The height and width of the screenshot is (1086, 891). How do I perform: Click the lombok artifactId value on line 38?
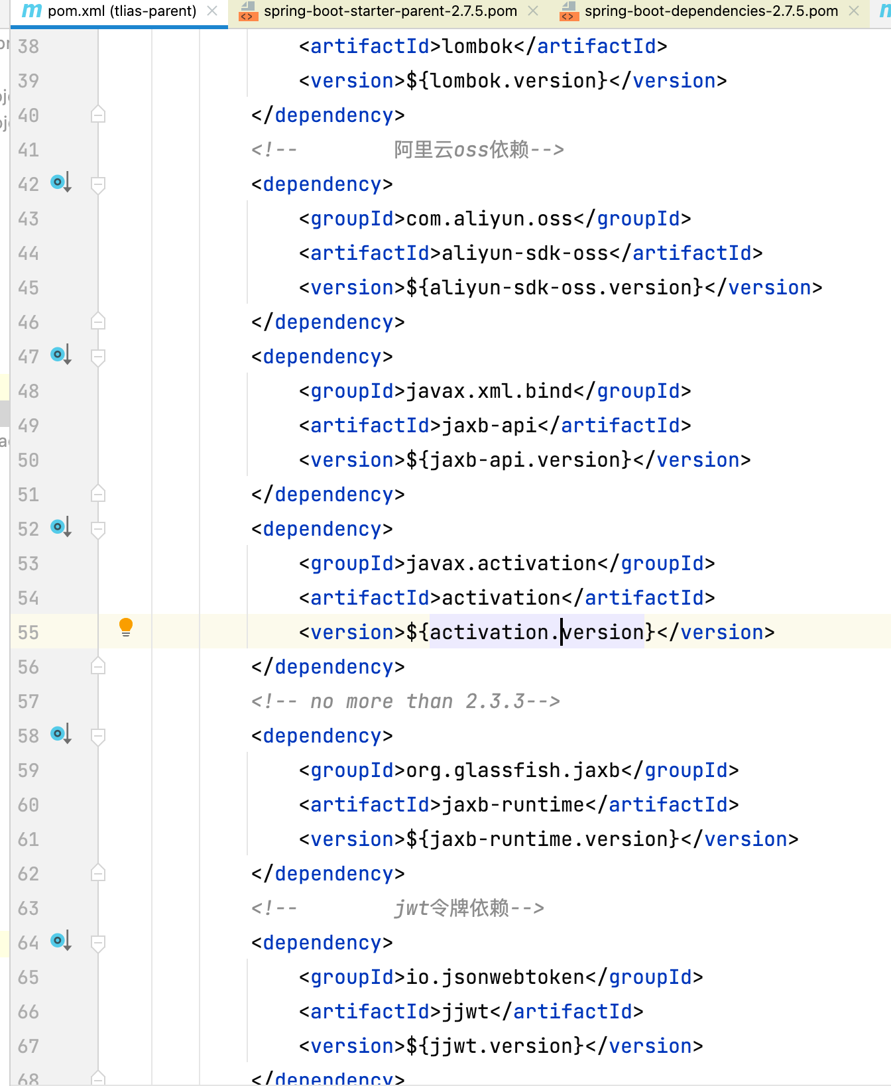(x=477, y=46)
